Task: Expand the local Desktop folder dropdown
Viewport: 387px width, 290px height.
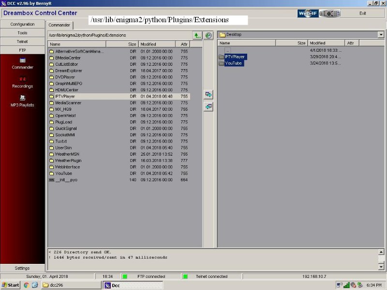Action: pyautogui.click(x=381, y=35)
